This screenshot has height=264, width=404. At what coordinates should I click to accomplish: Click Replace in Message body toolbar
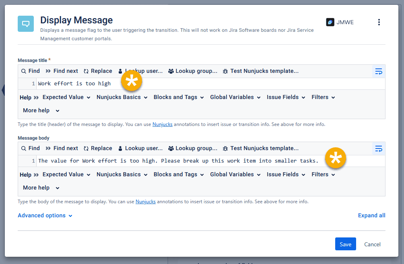(x=98, y=148)
